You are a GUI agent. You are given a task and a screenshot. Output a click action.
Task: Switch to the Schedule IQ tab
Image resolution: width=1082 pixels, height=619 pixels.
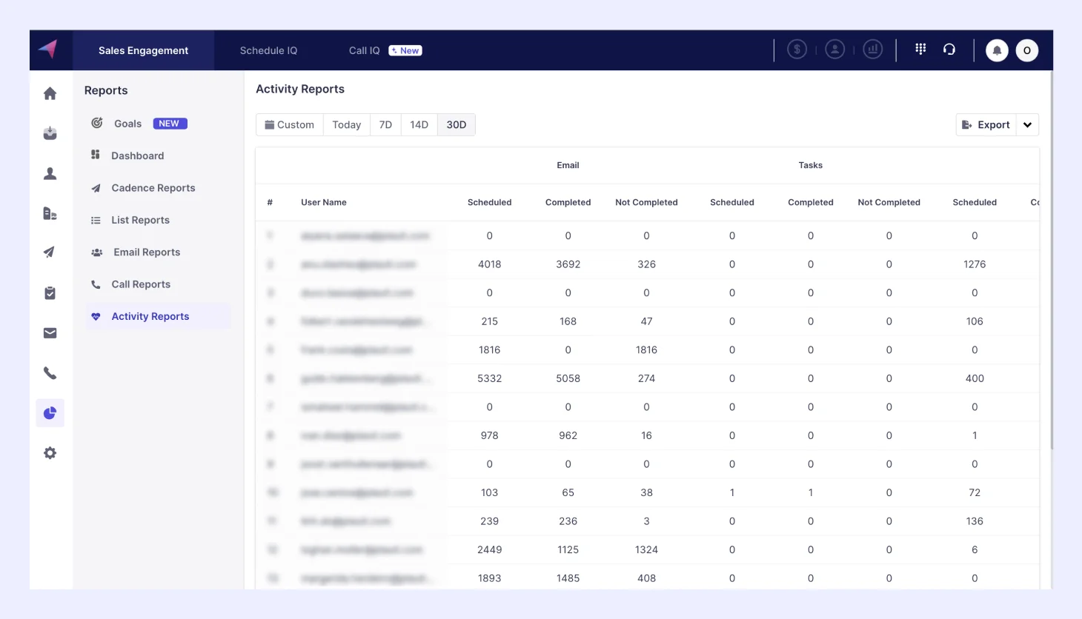[x=268, y=50]
